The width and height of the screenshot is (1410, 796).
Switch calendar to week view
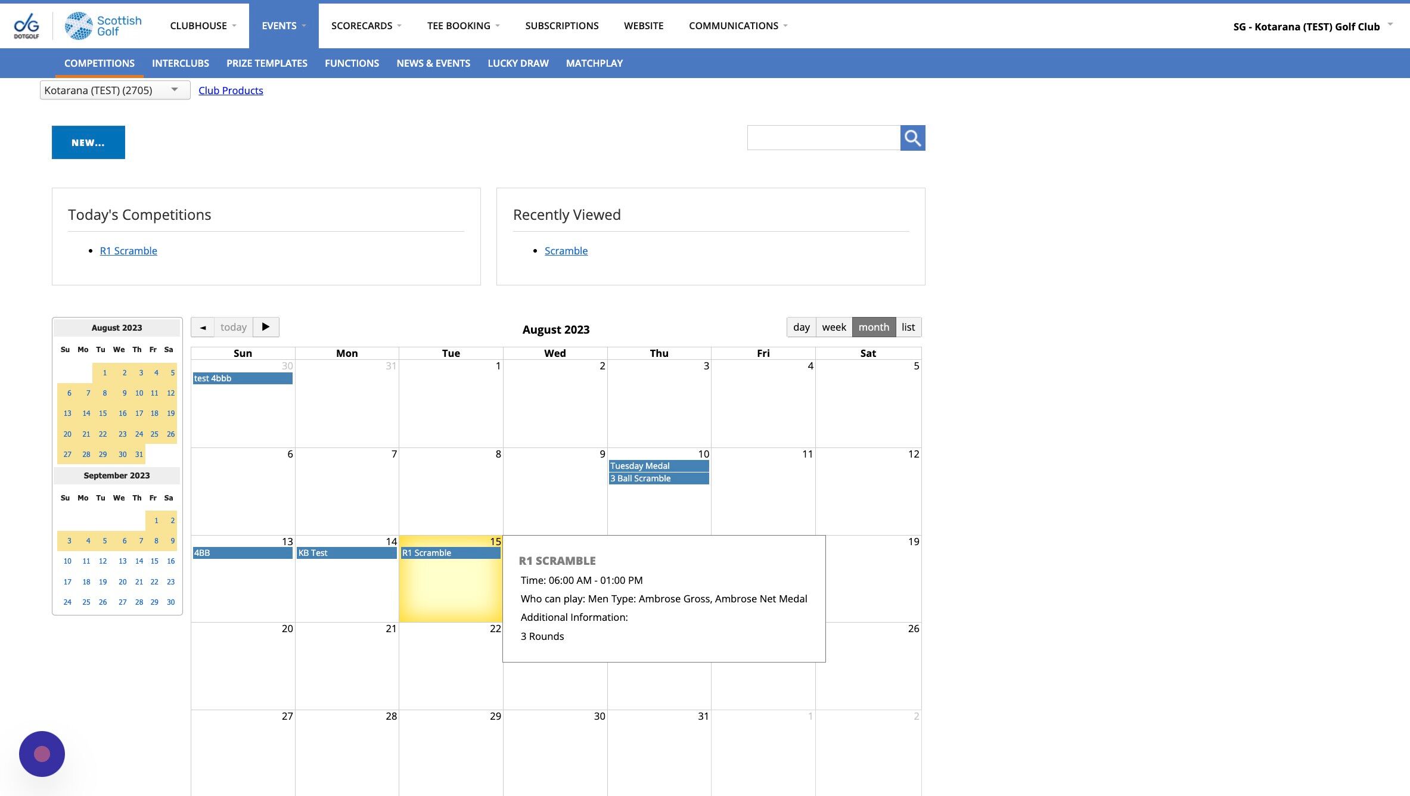click(x=834, y=327)
